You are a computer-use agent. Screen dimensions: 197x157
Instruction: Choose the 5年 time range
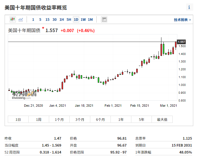(x=141, y=119)
